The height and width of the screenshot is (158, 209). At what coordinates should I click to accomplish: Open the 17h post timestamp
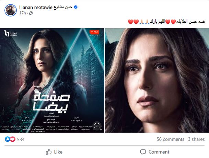coord(22,13)
